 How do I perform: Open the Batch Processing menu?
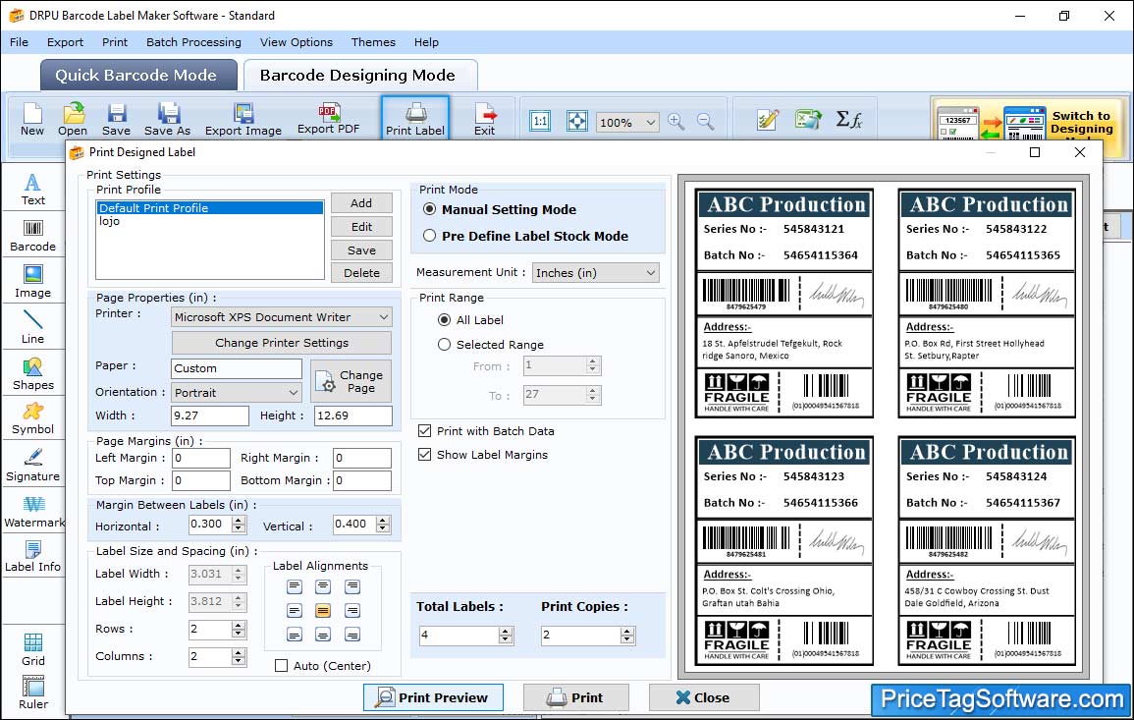pos(193,42)
